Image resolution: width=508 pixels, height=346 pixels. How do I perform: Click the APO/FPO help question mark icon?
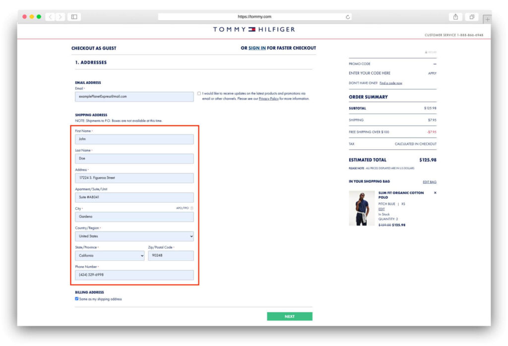(192, 208)
